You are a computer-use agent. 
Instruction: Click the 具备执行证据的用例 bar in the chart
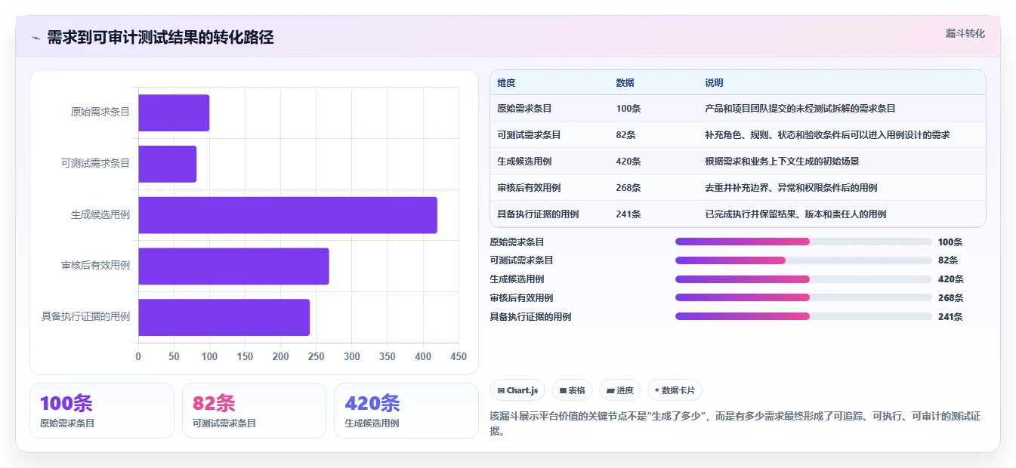pos(224,317)
